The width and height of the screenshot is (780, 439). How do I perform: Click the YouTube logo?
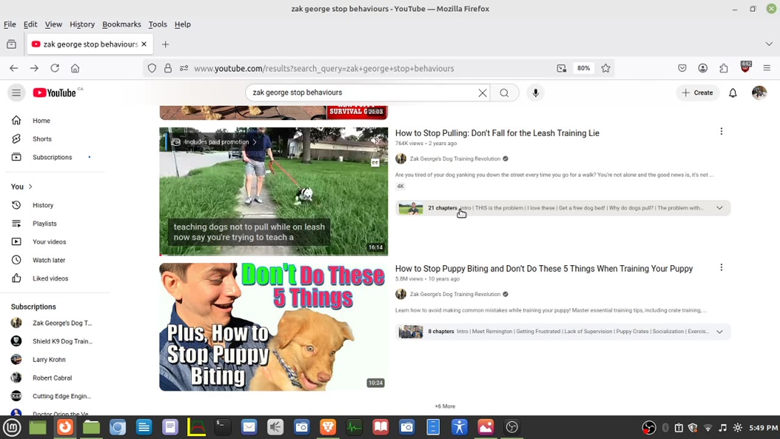[x=54, y=93]
